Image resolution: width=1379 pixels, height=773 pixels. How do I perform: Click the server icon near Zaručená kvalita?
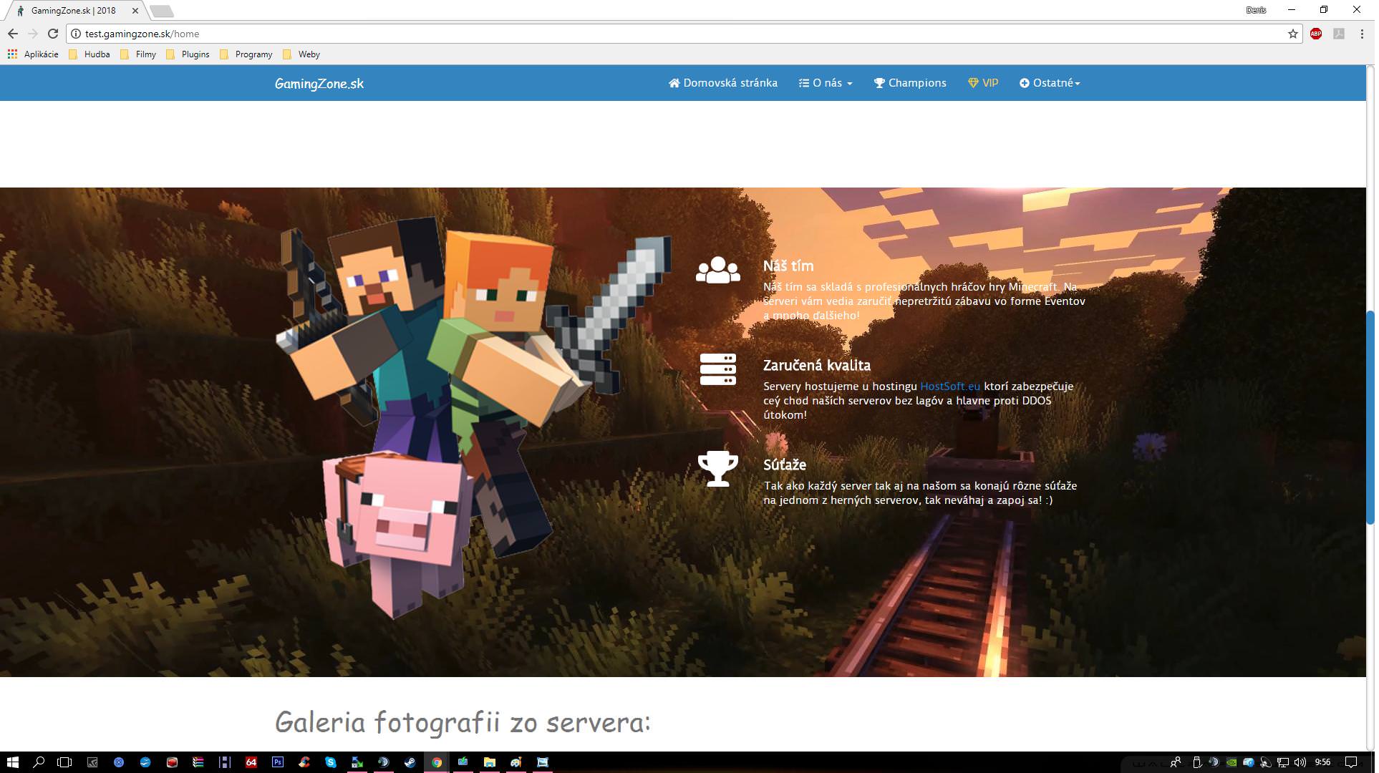(x=718, y=369)
